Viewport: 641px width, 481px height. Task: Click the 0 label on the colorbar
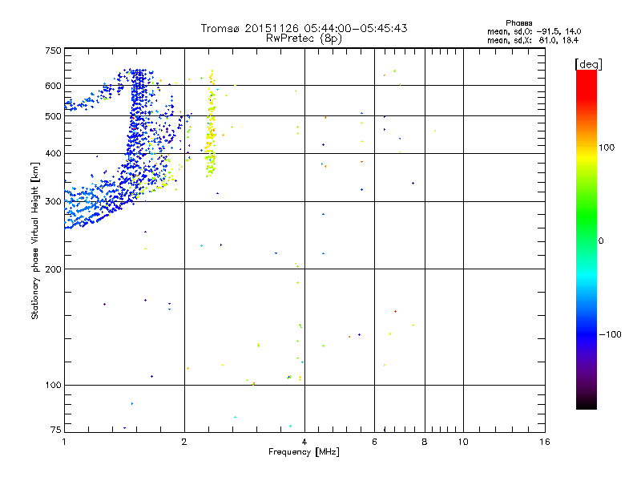600,241
